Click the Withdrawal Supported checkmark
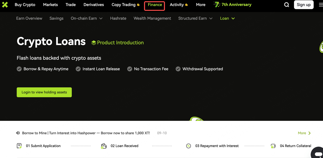The image size is (323, 158). coord(178,69)
